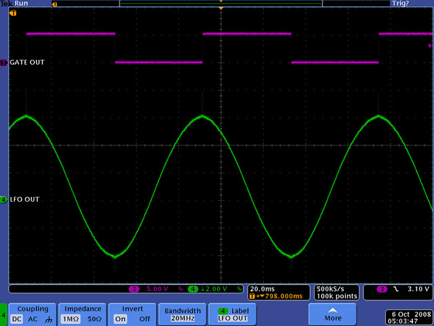This screenshot has width=434, height=326.
Task: Click the green record view bar
Action: point(221,4)
